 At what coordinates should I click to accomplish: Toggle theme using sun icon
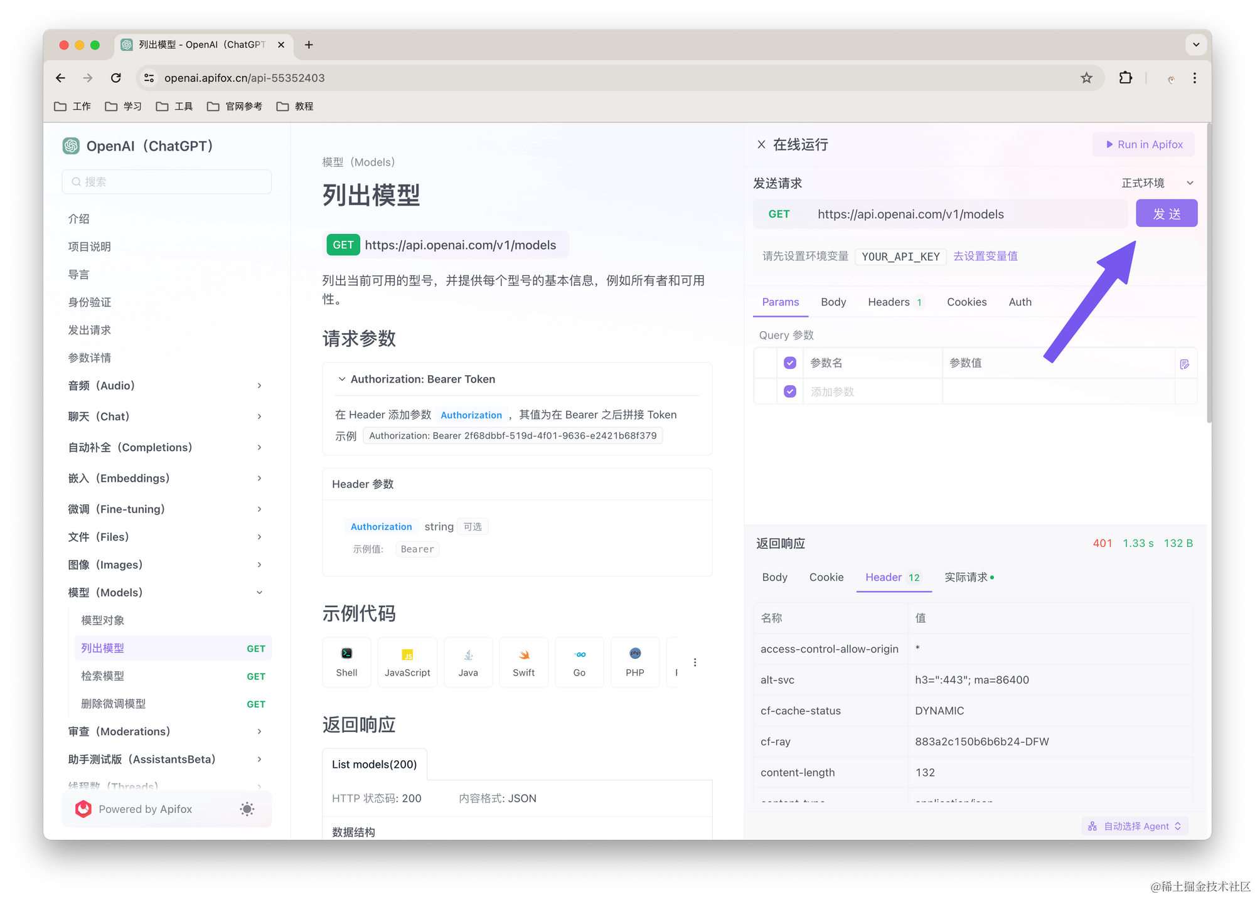pos(247,809)
